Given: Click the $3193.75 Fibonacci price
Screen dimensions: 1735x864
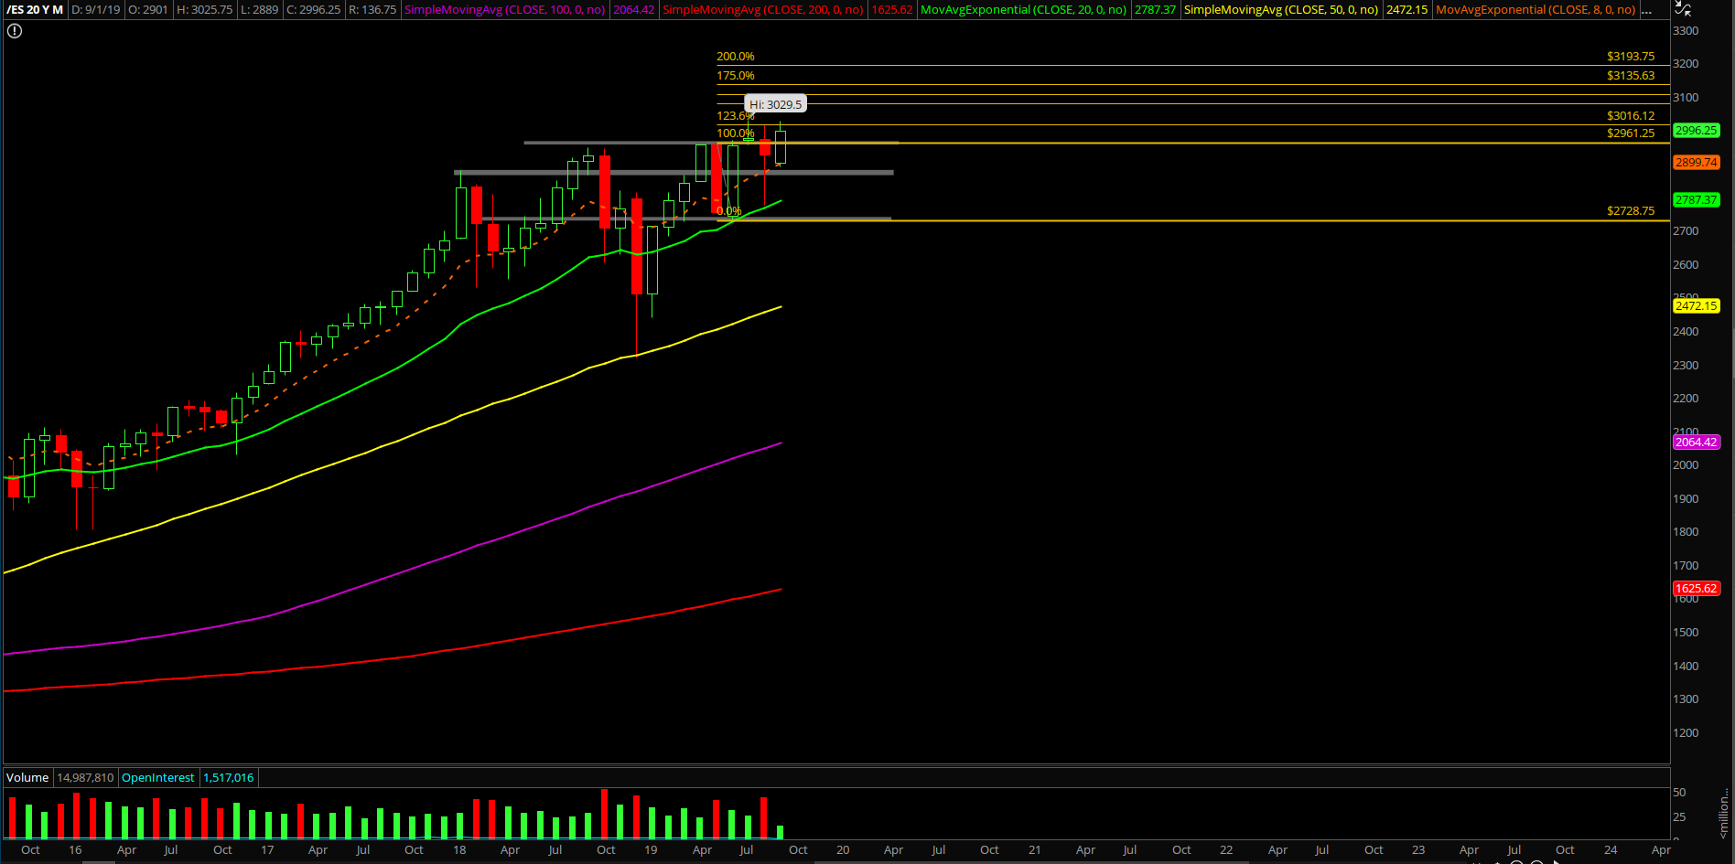Looking at the screenshot, I should click(1631, 57).
